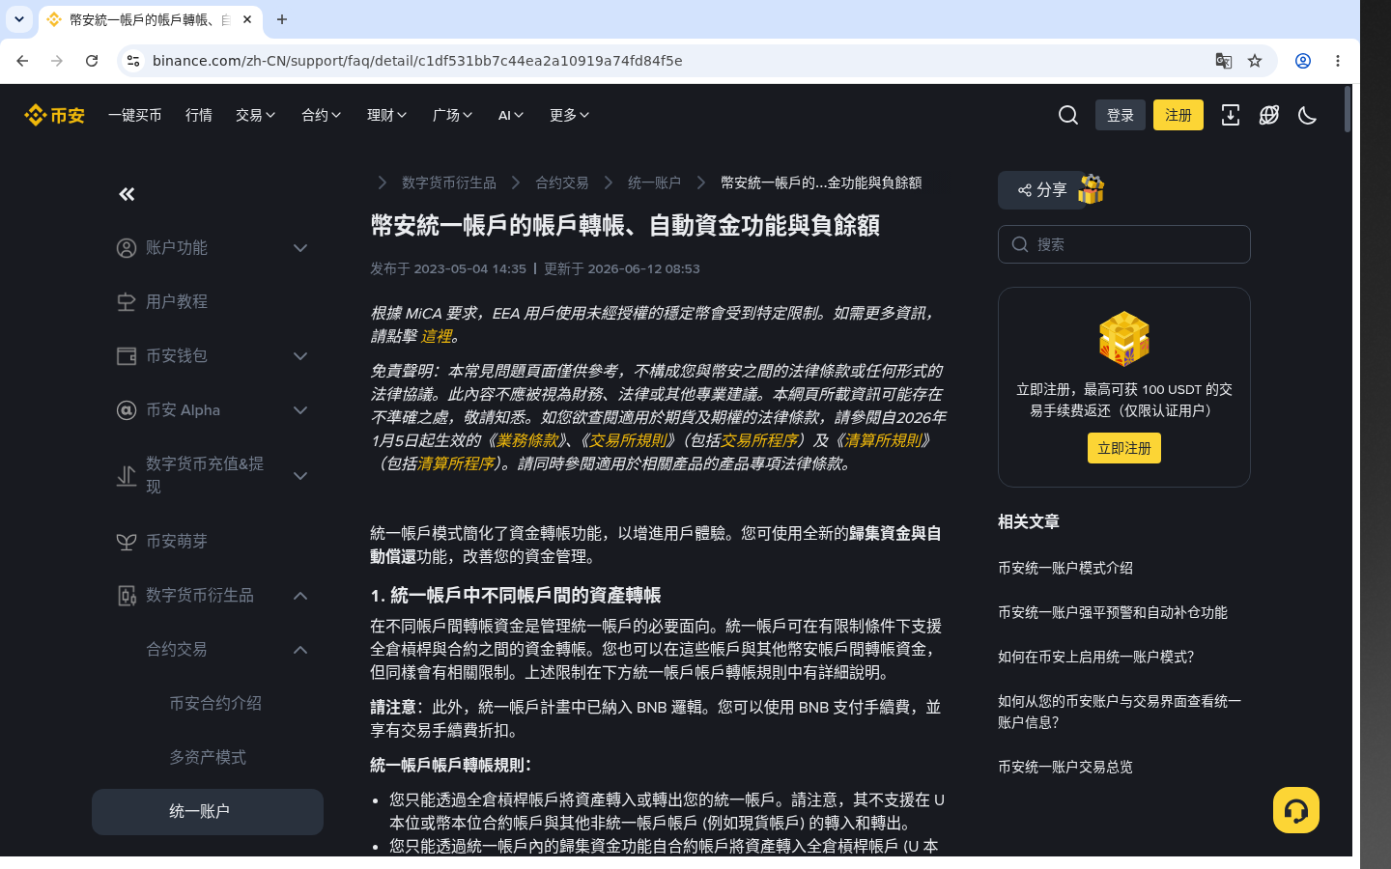Click the Binance logo in header
The image size is (1391, 869).
click(54, 115)
